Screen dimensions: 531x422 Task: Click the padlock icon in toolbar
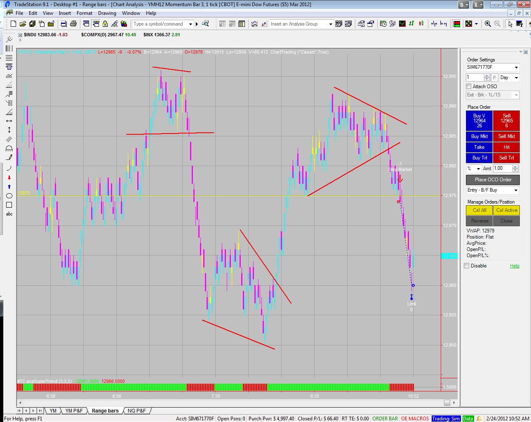point(105,24)
